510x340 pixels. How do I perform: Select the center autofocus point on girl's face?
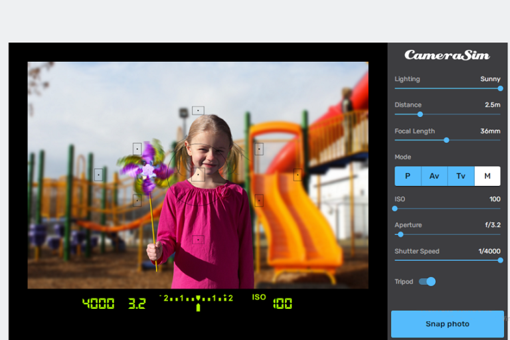coord(198,175)
